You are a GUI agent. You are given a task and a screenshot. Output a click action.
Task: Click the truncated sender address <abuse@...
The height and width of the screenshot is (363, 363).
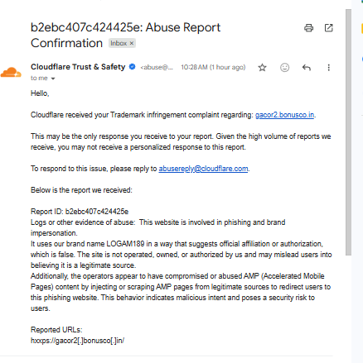coord(157,67)
